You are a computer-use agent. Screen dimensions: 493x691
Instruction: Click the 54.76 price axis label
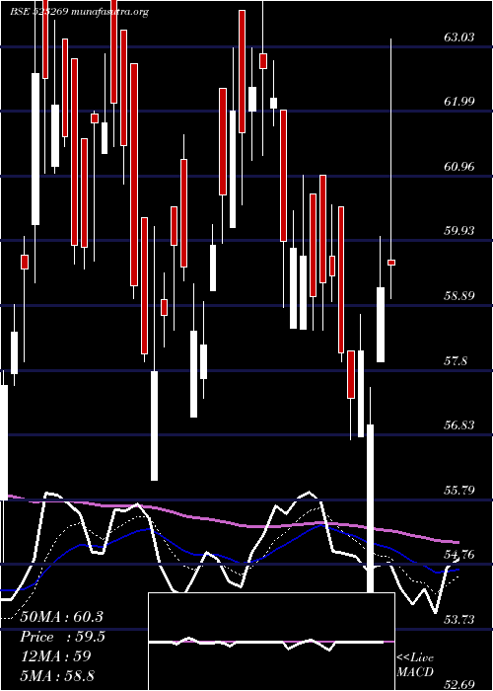459,555
